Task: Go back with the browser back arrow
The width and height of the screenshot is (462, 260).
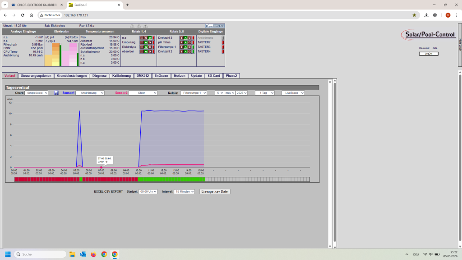Action: (5, 15)
